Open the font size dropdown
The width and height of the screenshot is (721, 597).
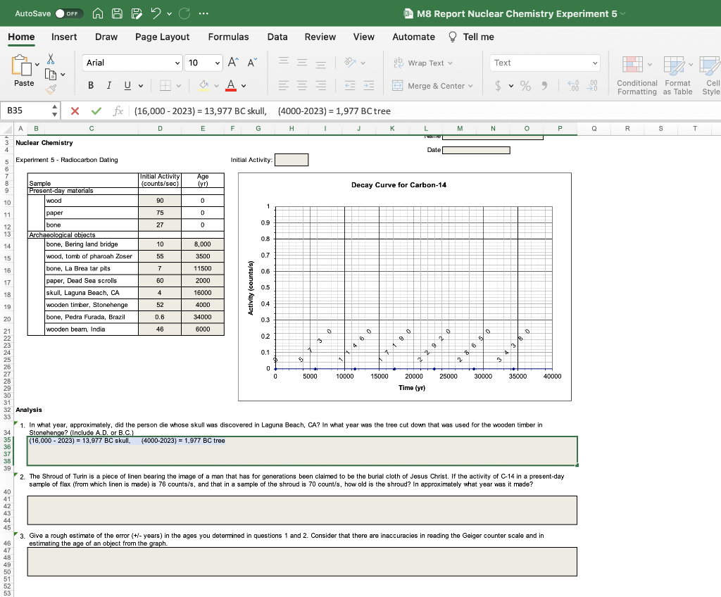click(x=218, y=63)
